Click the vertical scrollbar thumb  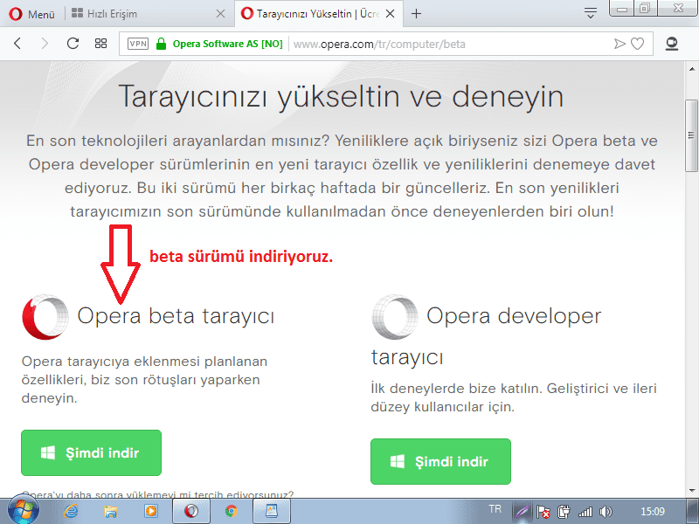[x=692, y=135]
